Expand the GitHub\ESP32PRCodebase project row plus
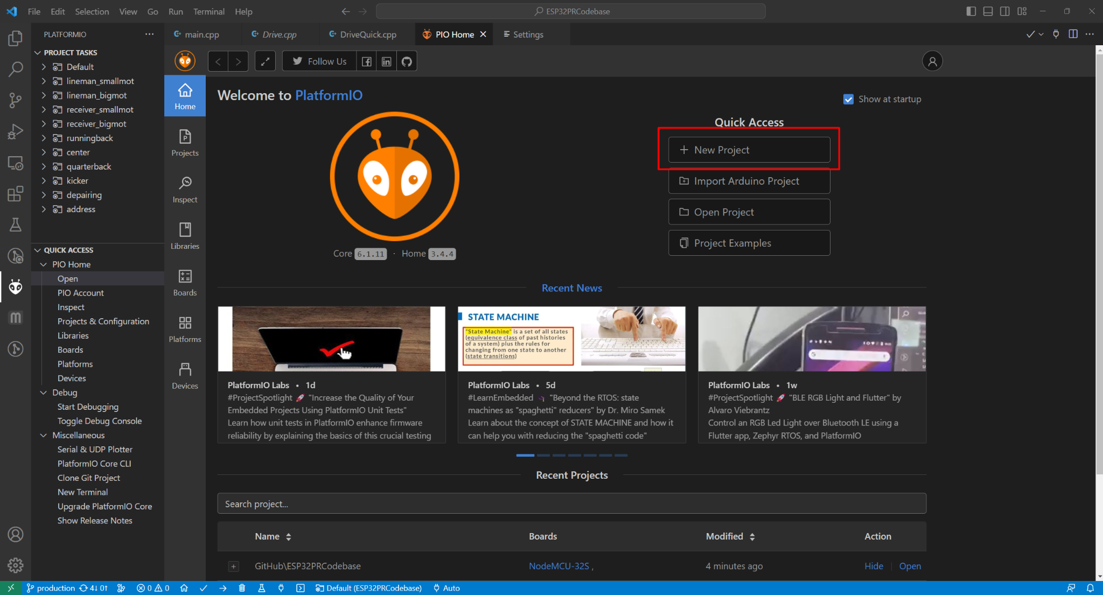The height and width of the screenshot is (595, 1103). pos(233,566)
